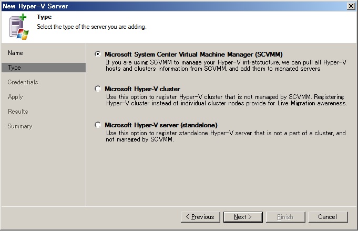Open the Results step in the sidebar

tap(18, 112)
